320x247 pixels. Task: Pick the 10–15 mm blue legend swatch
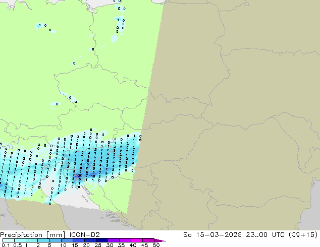pos(67,240)
